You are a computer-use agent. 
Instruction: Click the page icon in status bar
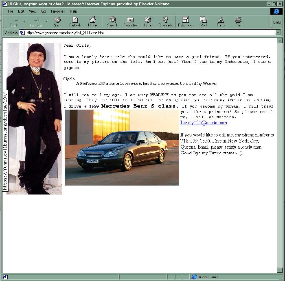point(5,277)
